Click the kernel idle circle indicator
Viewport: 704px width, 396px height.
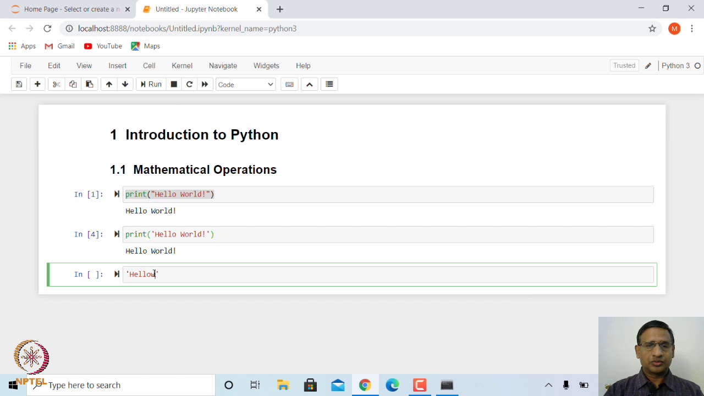[697, 65]
